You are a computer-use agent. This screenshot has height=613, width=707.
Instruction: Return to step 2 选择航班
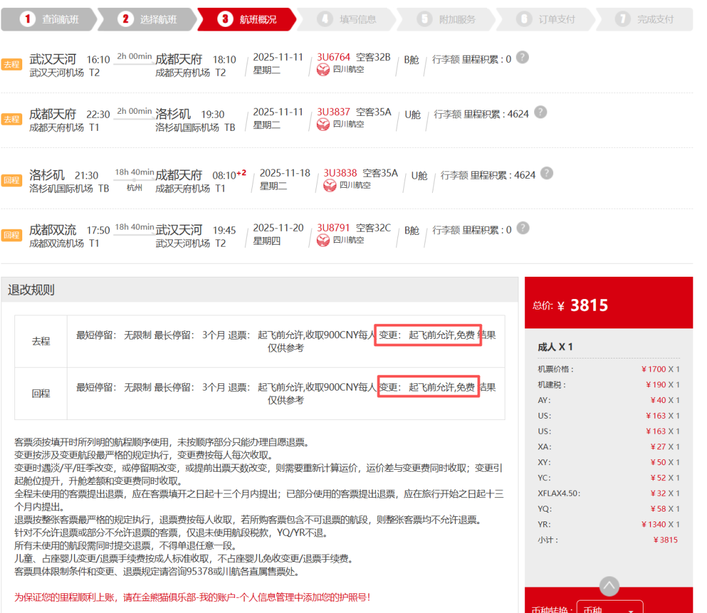(x=147, y=20)
